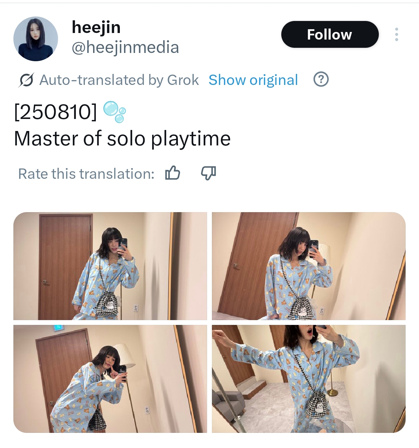The image size is (419, 448).
Task: Open bottom-right outstretched arm photo
Action: click(309, 379)
